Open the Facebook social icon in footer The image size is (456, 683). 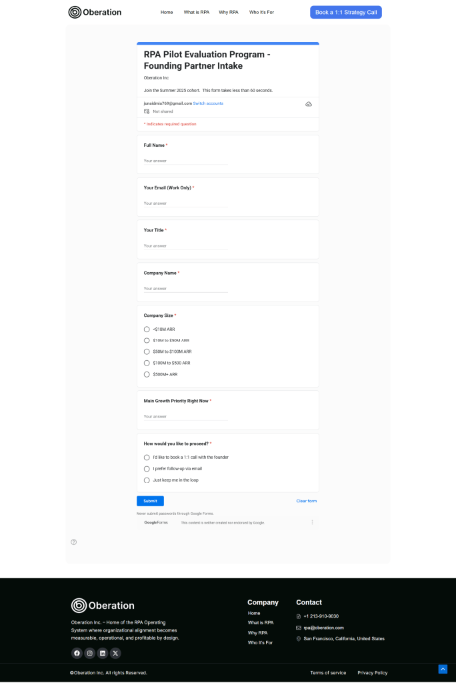pos(77,653)
